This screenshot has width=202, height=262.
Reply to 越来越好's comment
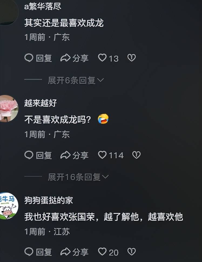tap(38, 155)
